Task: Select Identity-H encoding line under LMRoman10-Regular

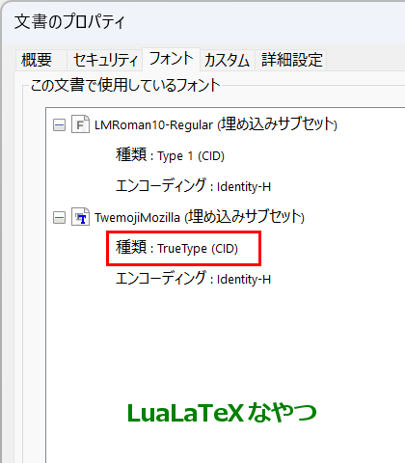Action: click(193, 186)
